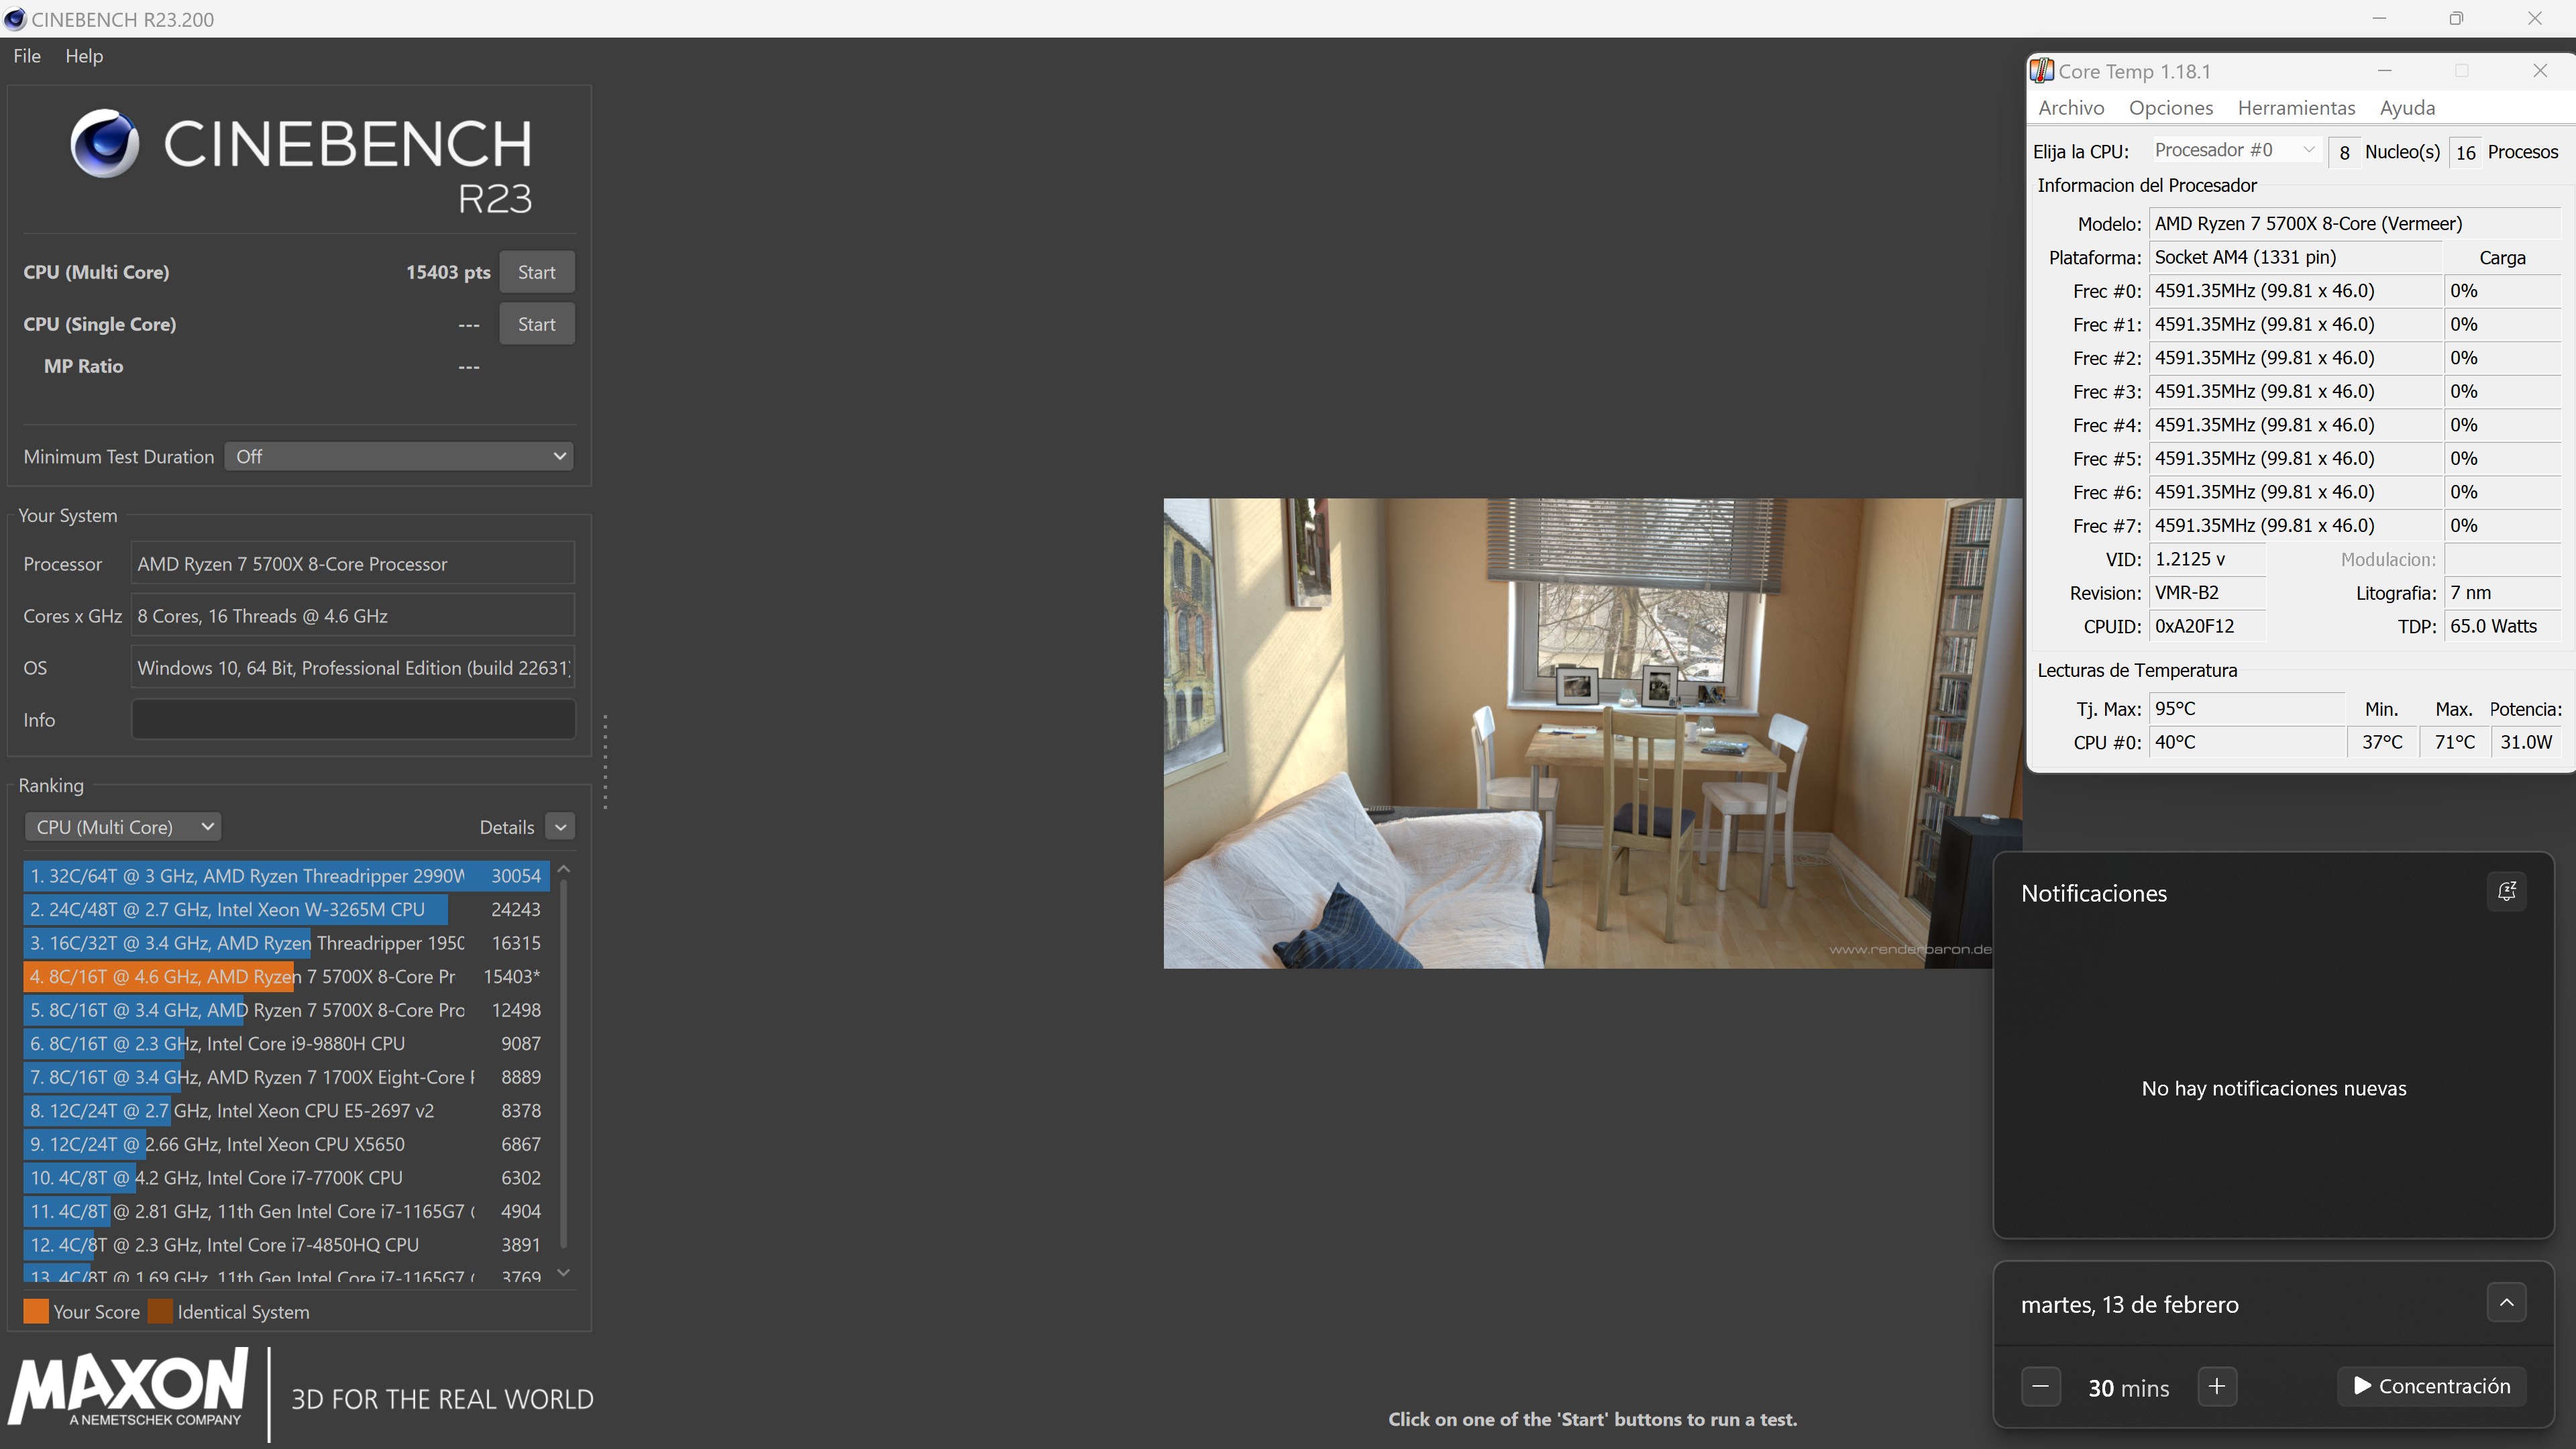The image size is (2576, 1449).
Task: Click the ranking list scrollbar
Action: pyautogui.click(x=564, y=1065)
